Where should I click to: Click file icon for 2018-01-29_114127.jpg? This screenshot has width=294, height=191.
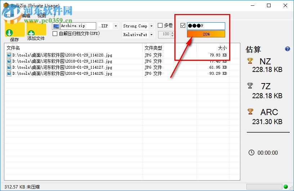[9, 67]
